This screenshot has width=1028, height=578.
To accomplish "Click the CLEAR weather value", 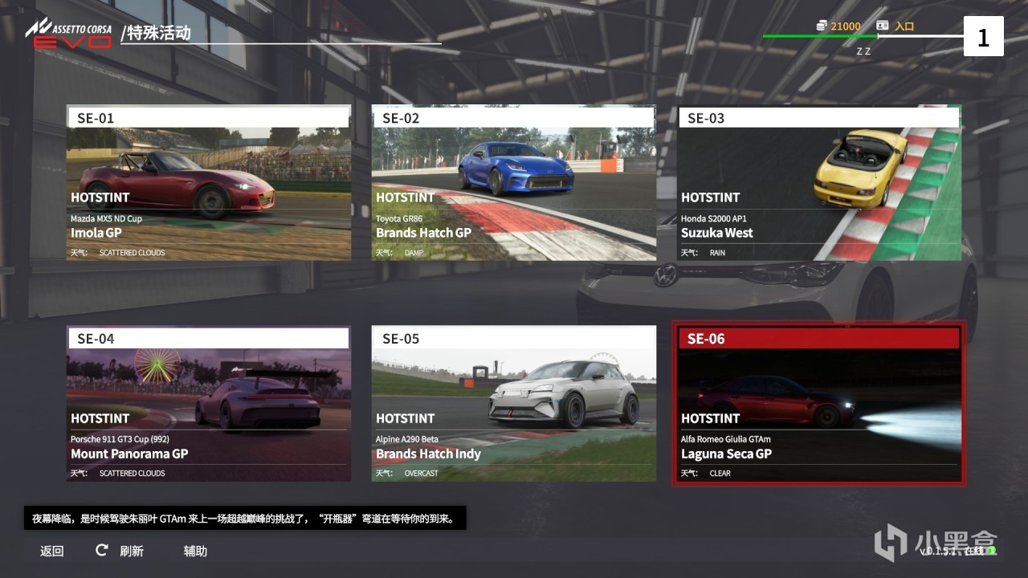I will pos(720,474).
